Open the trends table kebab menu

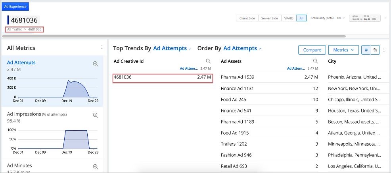pos(383,50)
